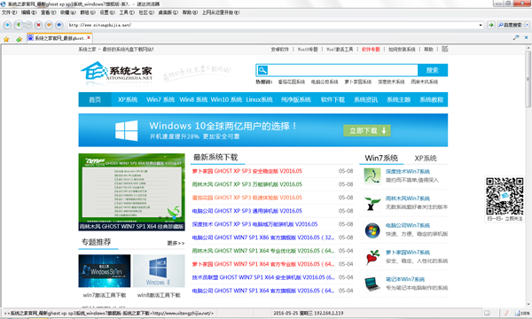Image resolution: width=532 pixels, height=319 pixels.
Task: Stop loading with the red X button
Action: [x=39, y=25]
